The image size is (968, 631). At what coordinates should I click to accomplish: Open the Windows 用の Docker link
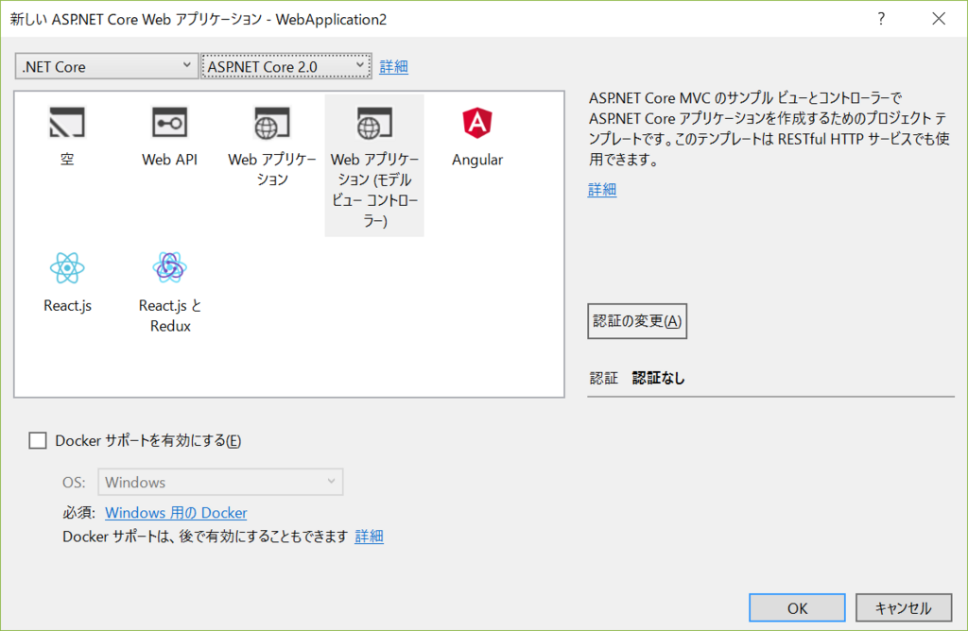176,513
